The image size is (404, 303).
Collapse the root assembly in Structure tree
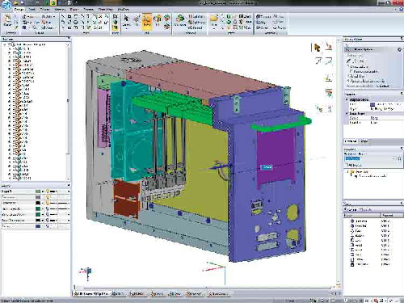(x=6, y=44)
